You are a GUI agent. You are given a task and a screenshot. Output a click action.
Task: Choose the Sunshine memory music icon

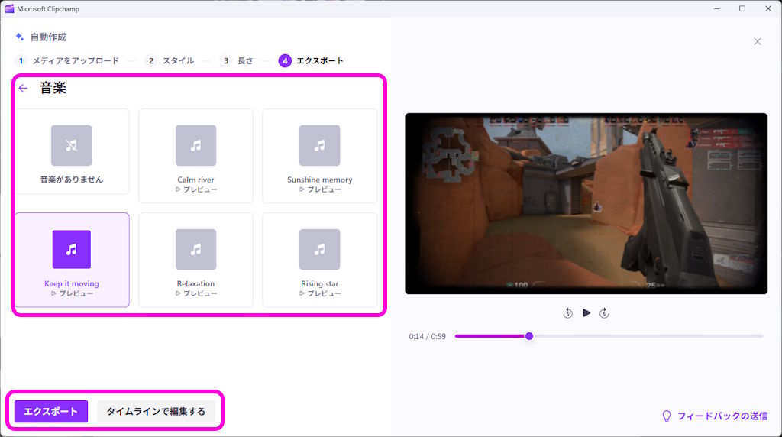320,145
